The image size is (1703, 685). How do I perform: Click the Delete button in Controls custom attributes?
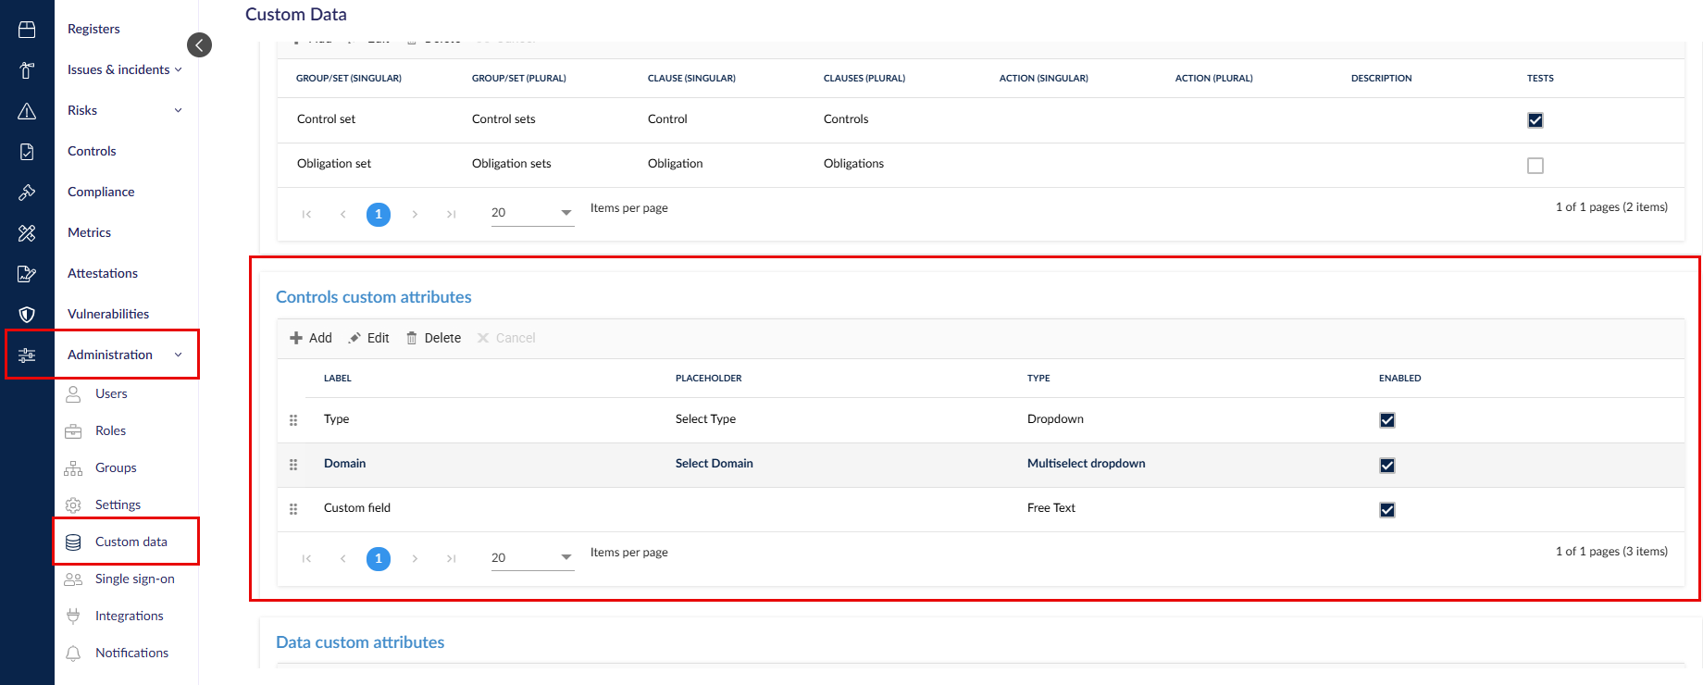(433, 339)
